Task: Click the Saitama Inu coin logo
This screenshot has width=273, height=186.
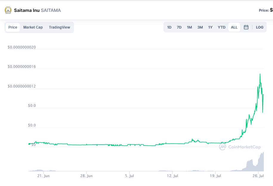Action: click(x=8, y=10)
